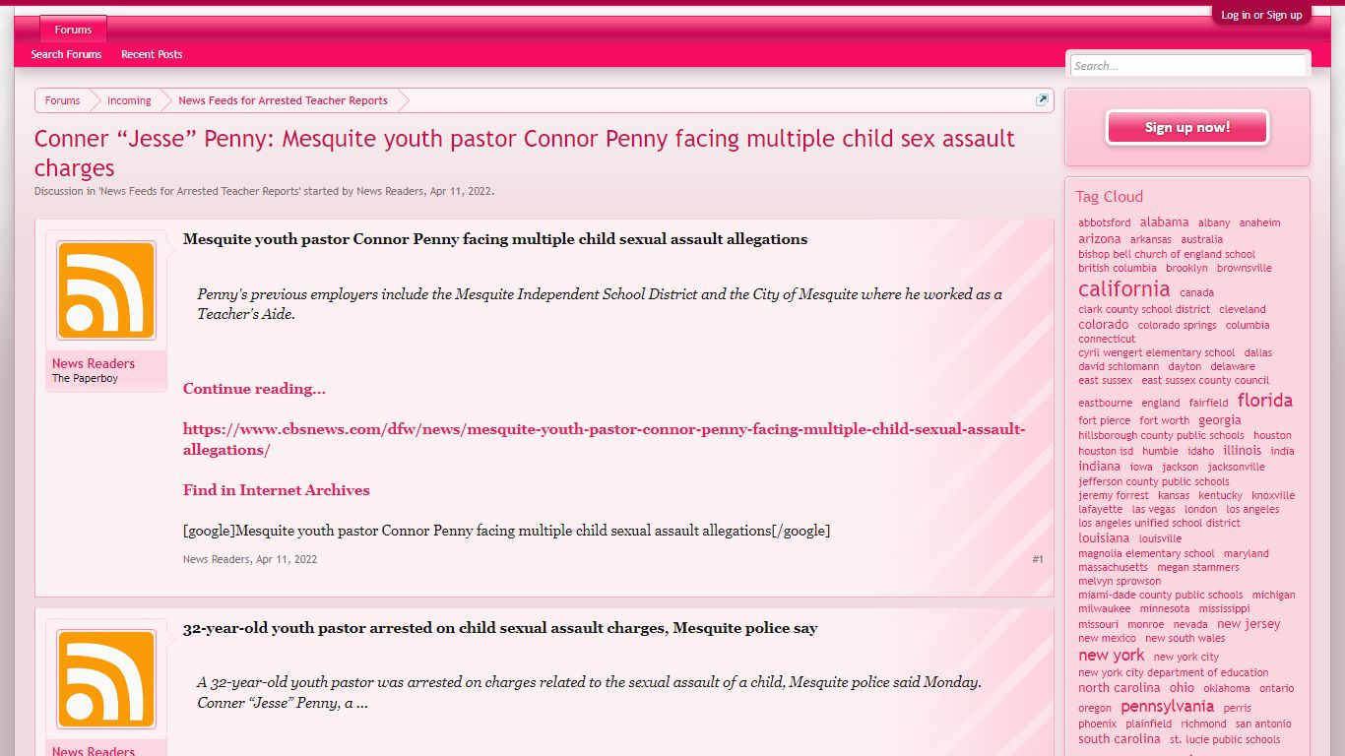Viewport: 1345px width, 756px height.
Task: Select the georgia tag
Action: (1220, 420)
